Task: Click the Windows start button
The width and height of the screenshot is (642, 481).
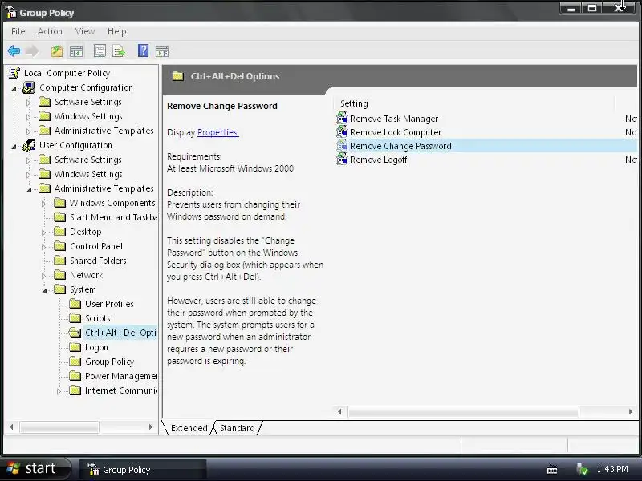Action: pyautogui.click(x=36, y=468)
